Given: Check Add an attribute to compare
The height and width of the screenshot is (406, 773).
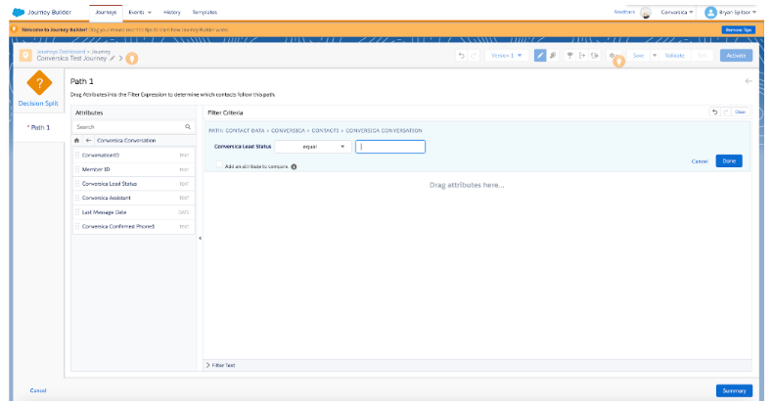Looking at the screenshot, I should tap(219, 165).
